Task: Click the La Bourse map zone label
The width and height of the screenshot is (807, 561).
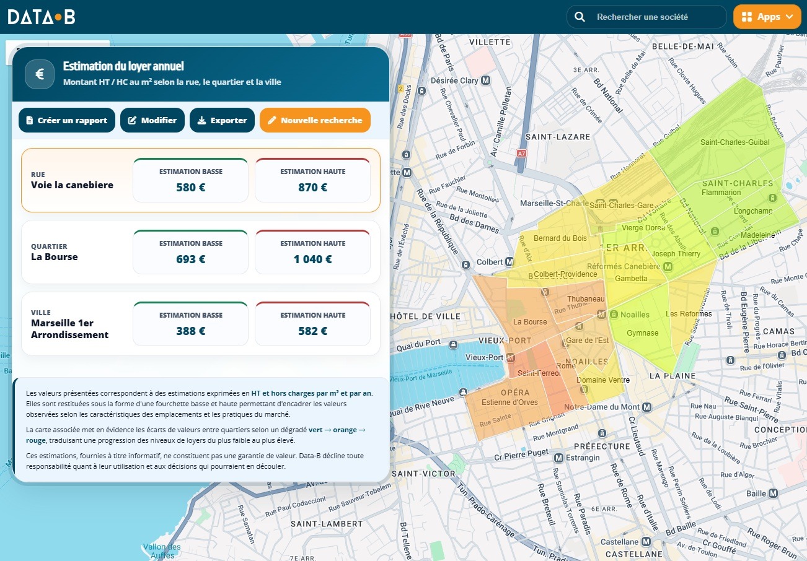Action: (x=530, y=322)
